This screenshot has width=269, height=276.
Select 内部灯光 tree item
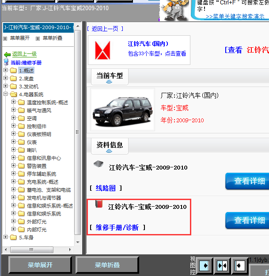coord(37,230)
